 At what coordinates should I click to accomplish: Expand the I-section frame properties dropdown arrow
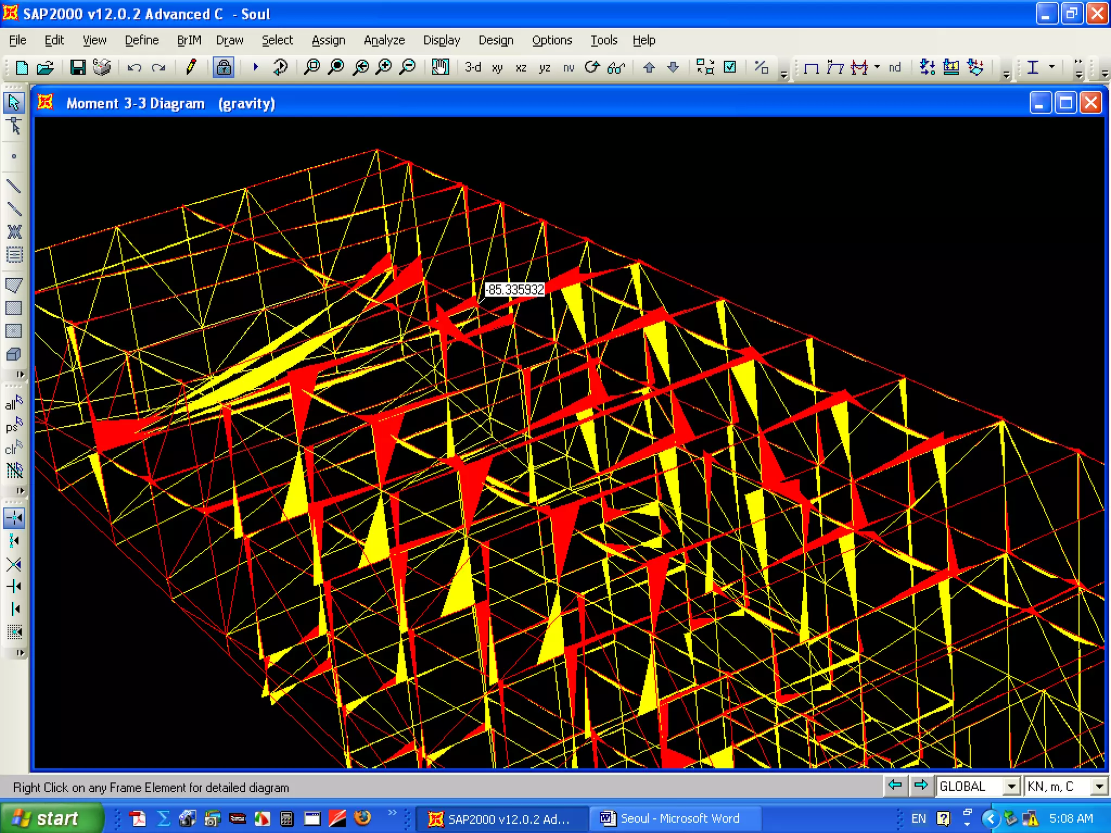(x=1051, y=67)
